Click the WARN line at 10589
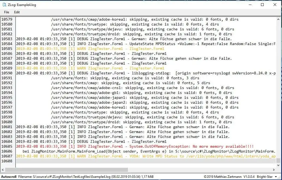 click(90, 68)
